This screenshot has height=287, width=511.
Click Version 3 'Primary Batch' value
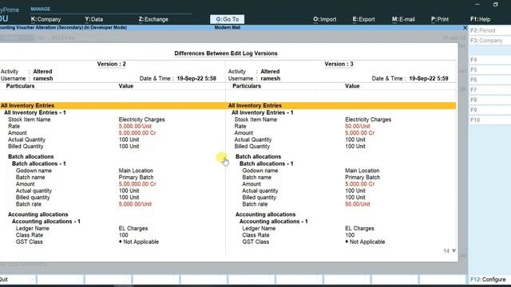coord(362,177)
